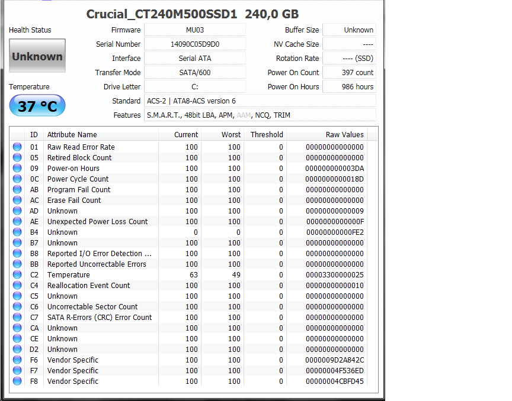The width and height of the screenshot is (512, 401).
Task: Select the Rotation Rate field showing (SSD)
Action: pyautogui.click(x=350, y=59)
